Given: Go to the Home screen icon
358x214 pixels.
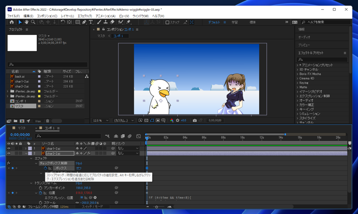Looking at the screenshot, I should [x=12, y=22].
